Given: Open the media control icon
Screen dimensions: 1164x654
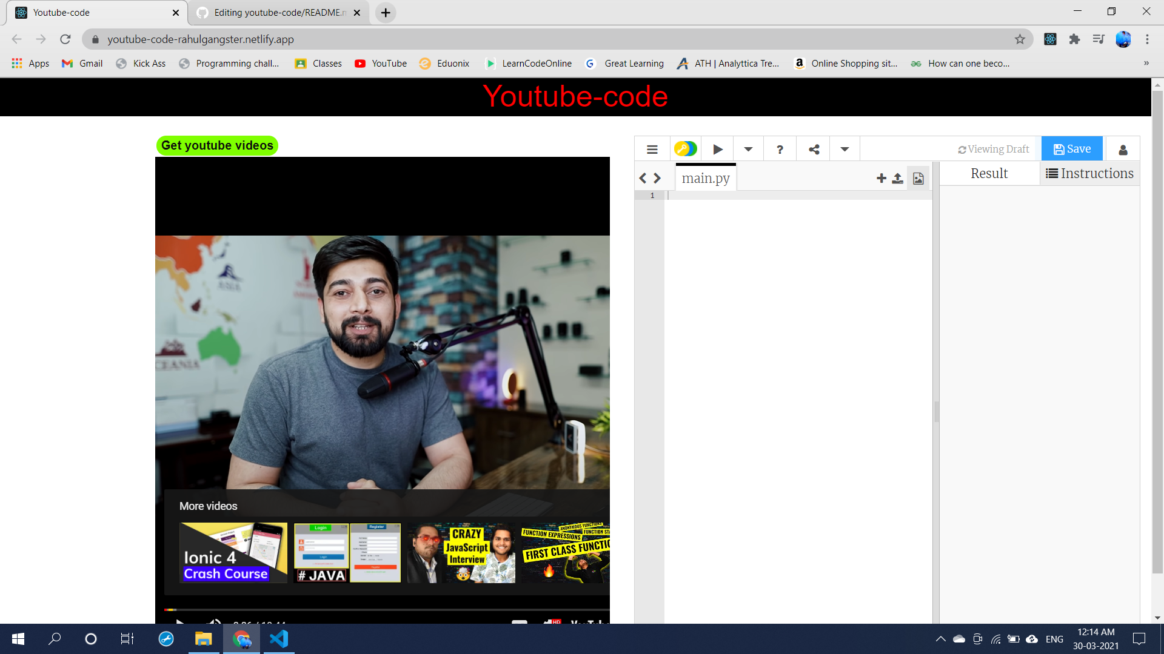Looking at the screenshot, I should (x=1099, y=39).
